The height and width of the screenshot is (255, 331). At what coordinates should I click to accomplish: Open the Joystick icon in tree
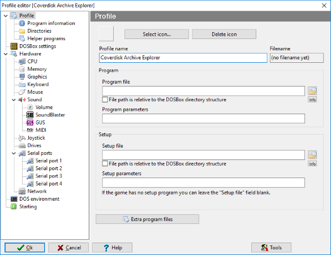click(x=22, y=138)
